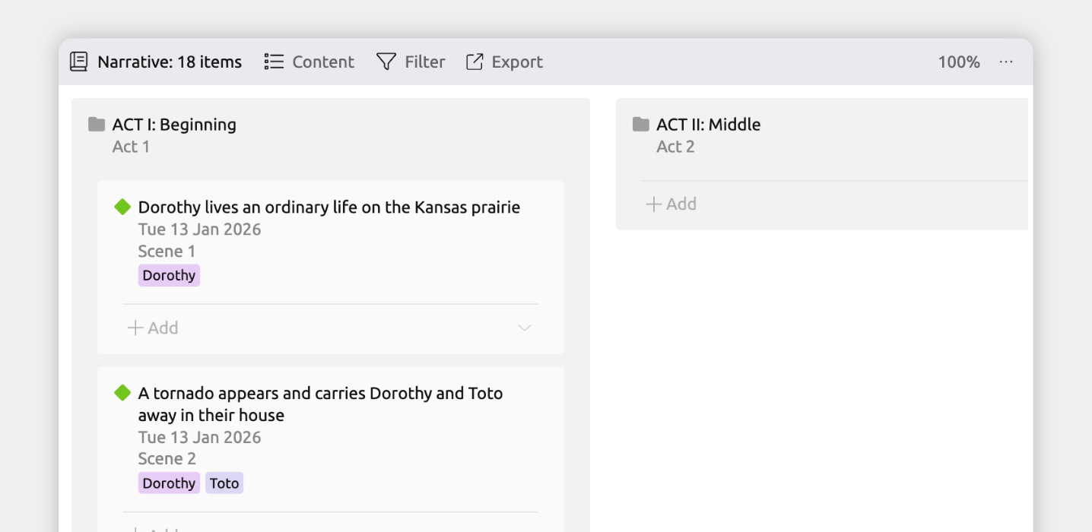Open the 'A tornado appears' scene title
The width and height of the screenshot is (1092, 532).
[320, 404]
